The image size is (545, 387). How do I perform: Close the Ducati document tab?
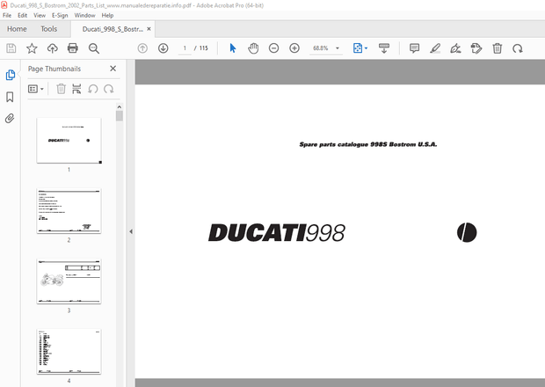(x=149, y=29)
